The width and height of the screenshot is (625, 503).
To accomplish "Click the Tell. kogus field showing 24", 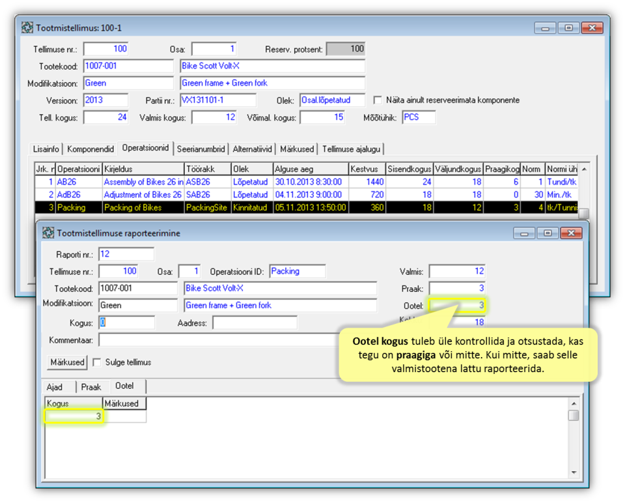I will tap(105, 117).
